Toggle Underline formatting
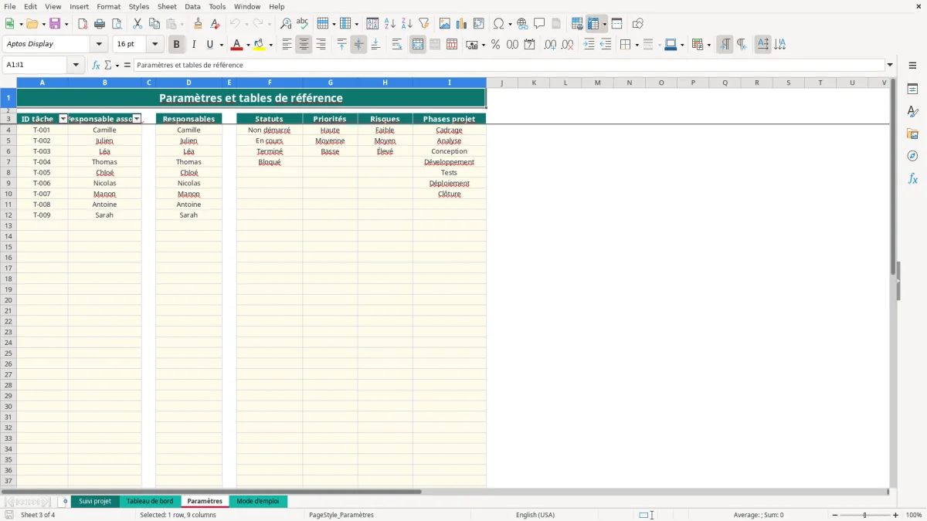The width and height of the screenshot is (927, 521). click(209, 45)
